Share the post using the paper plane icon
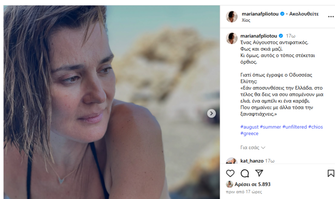 [x=259, y=174]
